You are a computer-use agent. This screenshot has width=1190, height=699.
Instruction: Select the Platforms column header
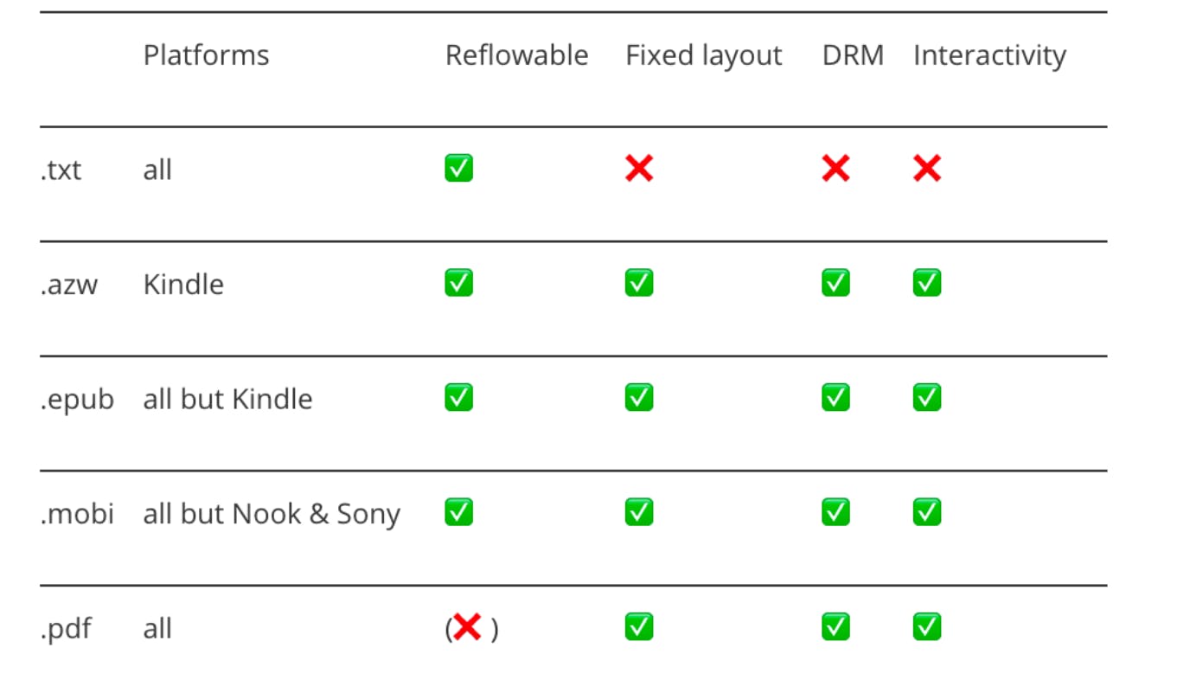(x=206, y=55)
